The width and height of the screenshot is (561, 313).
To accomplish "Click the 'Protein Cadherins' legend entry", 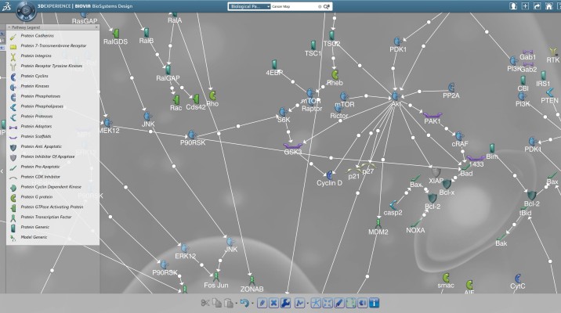I will (37, 36).
